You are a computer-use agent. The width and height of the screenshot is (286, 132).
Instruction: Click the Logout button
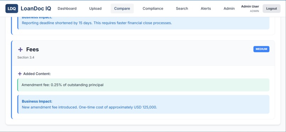(x=271, y=8)
